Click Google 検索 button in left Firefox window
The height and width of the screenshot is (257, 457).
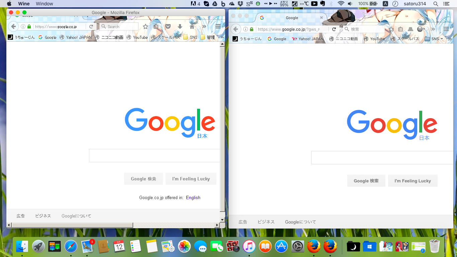click(x=144, y=179)
